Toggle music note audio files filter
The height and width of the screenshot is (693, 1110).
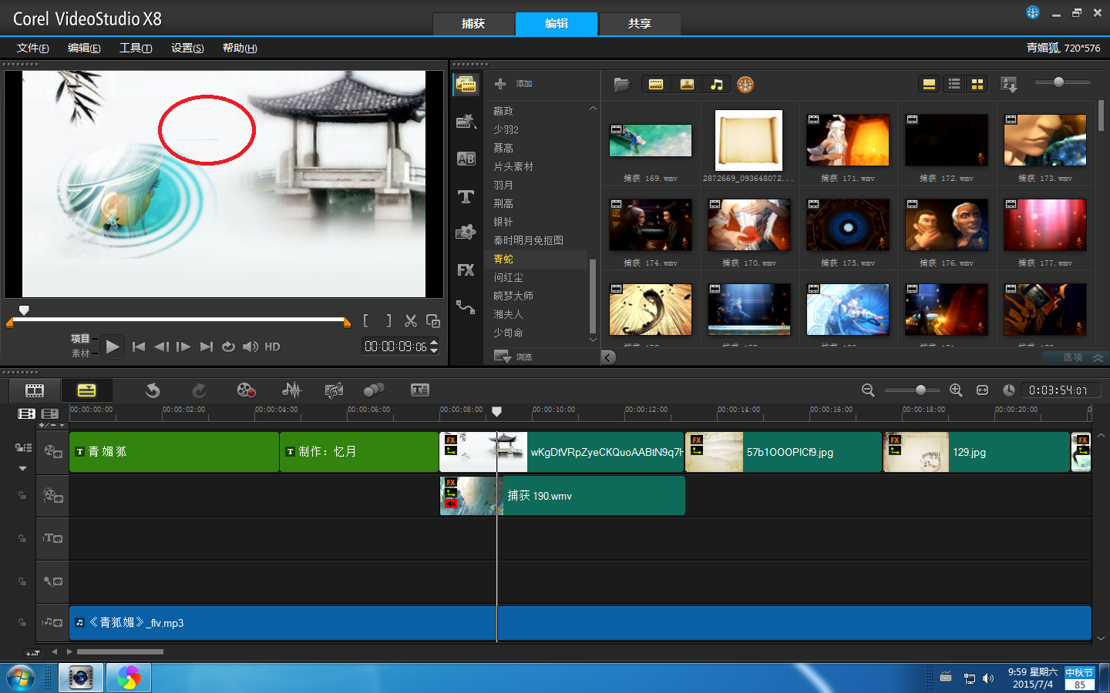point(717,85)
